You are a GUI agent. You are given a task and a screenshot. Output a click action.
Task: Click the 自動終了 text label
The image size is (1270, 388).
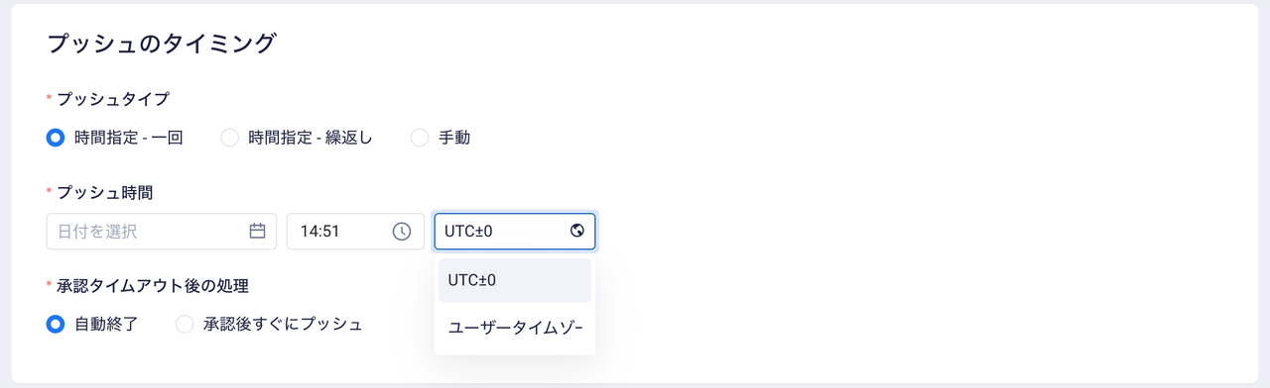(x=106, y=324)
